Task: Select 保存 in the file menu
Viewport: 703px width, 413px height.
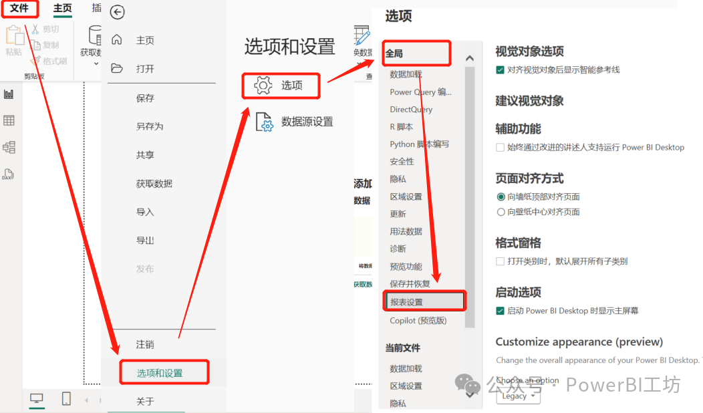Action: tap(145, 98)
